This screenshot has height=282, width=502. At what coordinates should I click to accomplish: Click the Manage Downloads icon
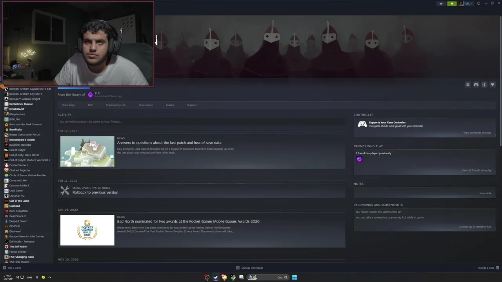(x=238, y=268)
